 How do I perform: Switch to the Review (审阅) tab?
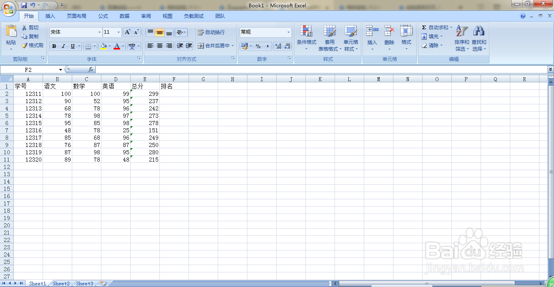pyautogui.click(x=146, y=16)
